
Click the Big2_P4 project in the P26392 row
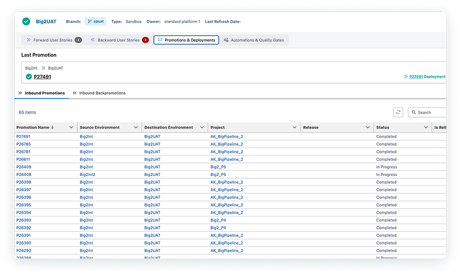[218, 228]
